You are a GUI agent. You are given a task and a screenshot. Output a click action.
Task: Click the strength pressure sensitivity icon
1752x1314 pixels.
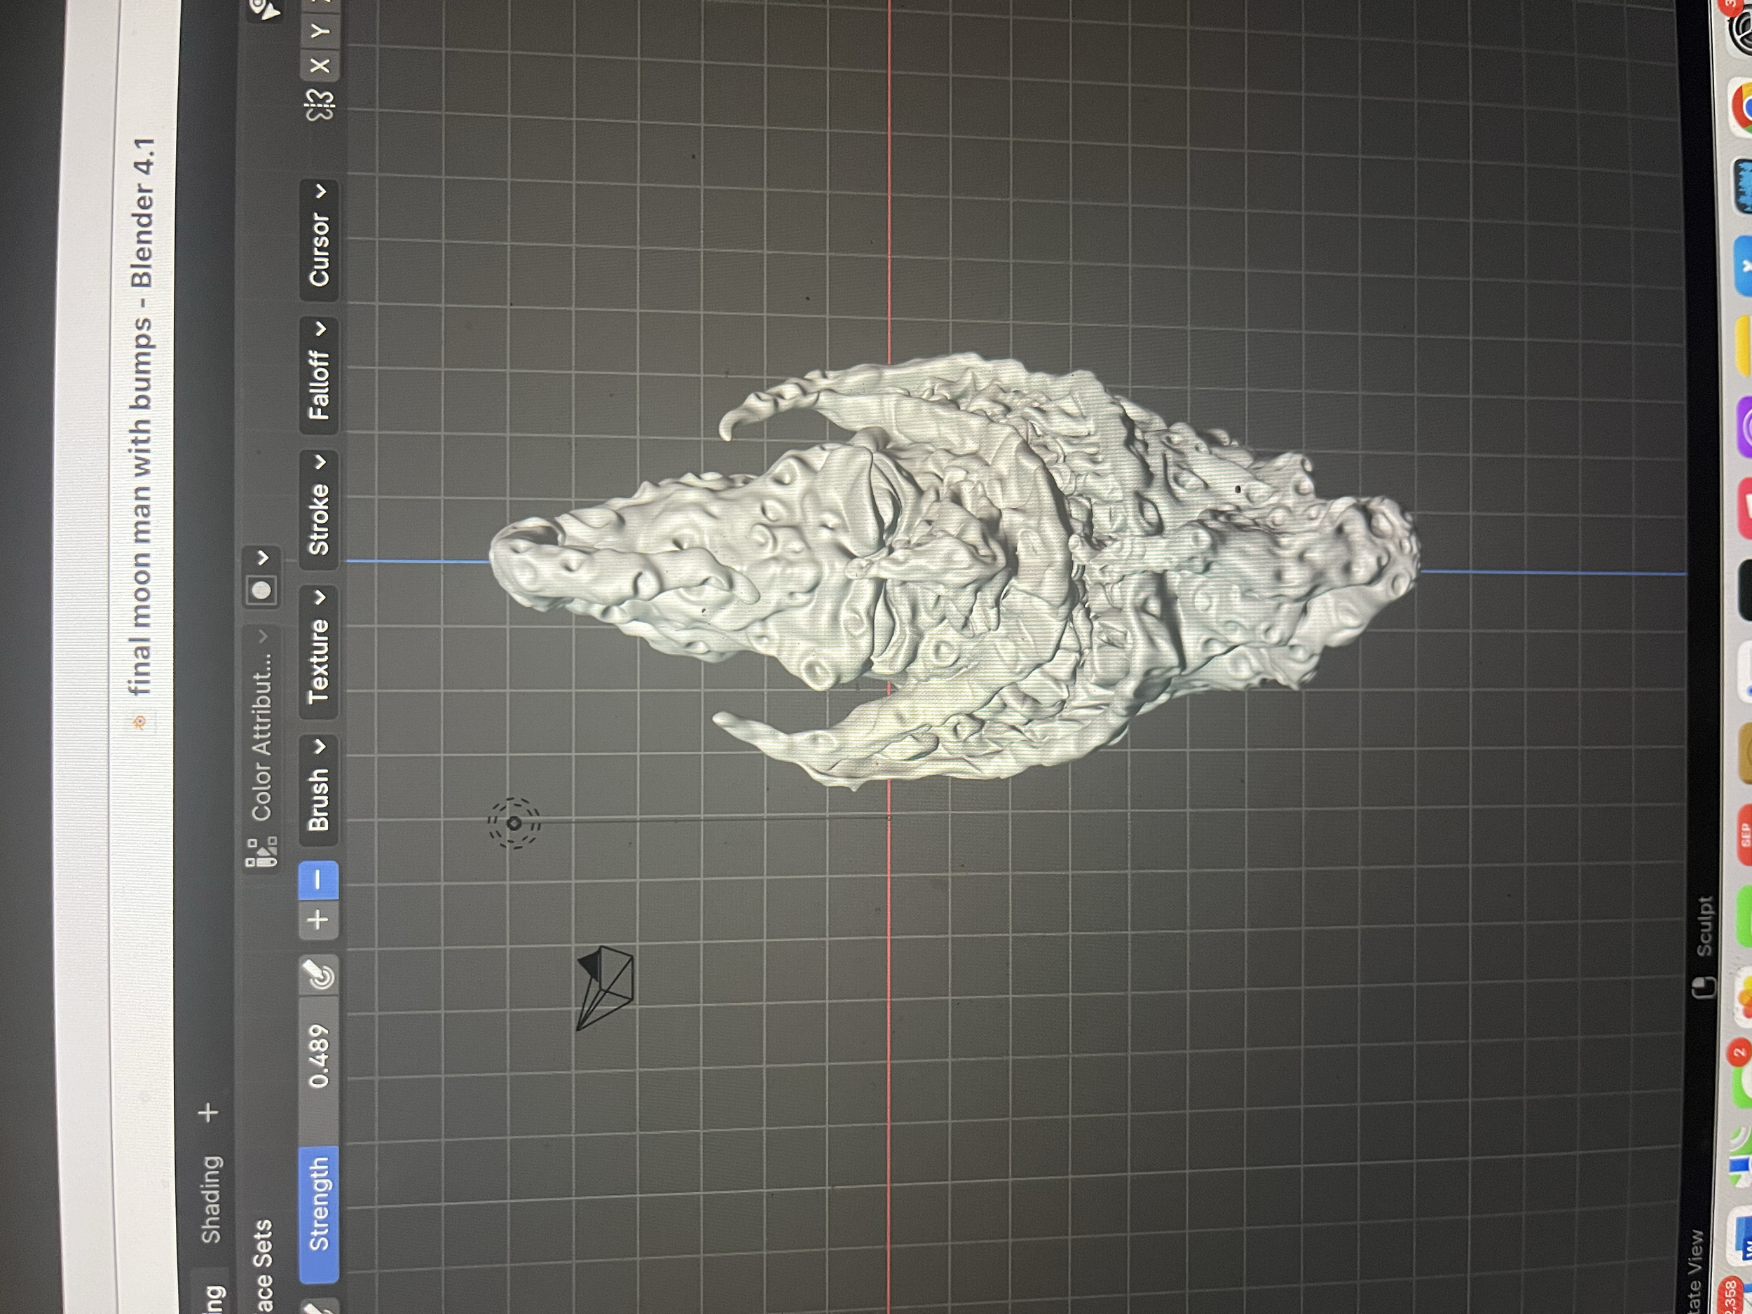[x=320, y=975]
